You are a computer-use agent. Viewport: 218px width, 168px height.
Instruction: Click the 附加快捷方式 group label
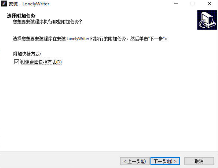[x=27, y=54]
